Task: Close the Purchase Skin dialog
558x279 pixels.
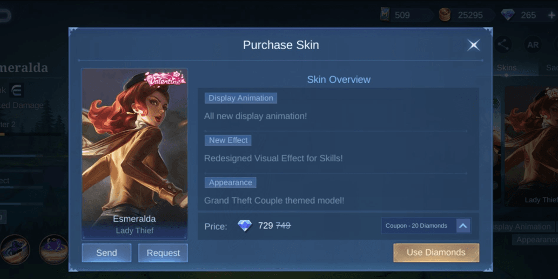Action: coord(473,45)
